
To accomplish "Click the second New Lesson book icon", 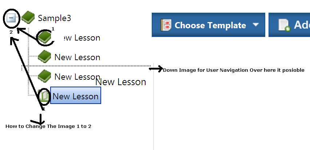I will click(x=44, y=57).
